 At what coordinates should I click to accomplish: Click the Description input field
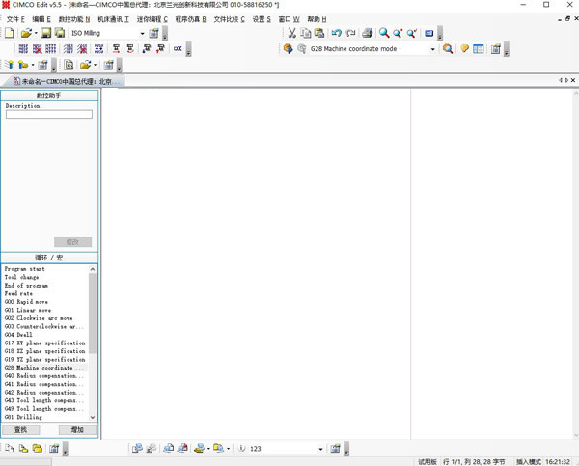point(48,114)
